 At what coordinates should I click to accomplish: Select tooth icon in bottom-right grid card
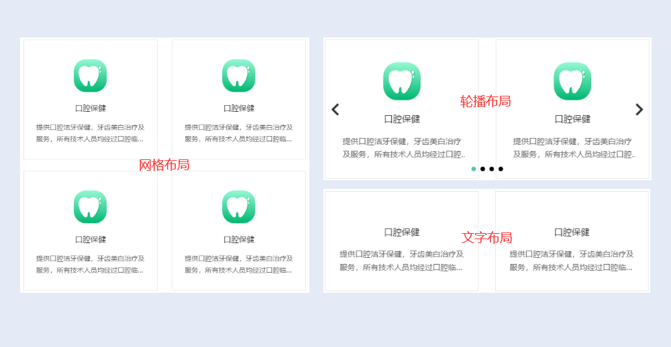click(x=239, y=207)
